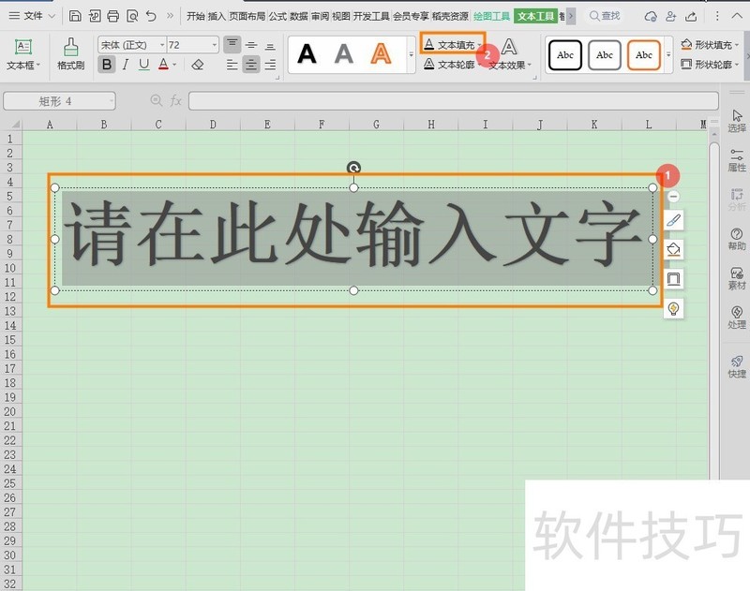Open the font size dropdown
750x591 pixels.
214,44
